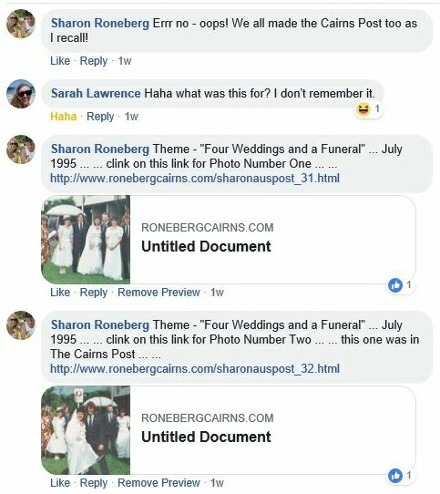Open Sarah Lawrence's profile picture
Image resolution: width=440 pixels, height=494 pixels.
pyautogui.click(x=21, y=94)
